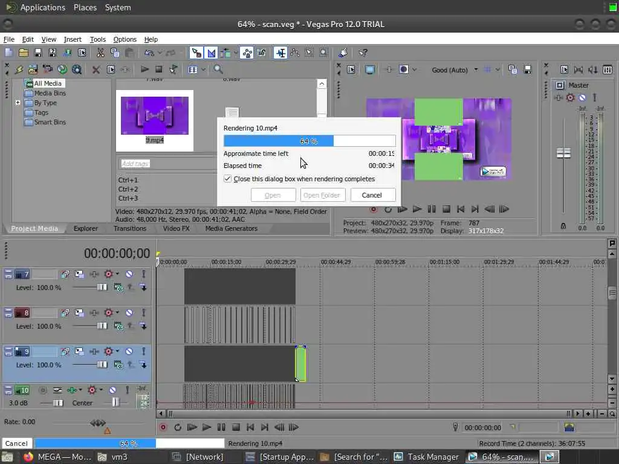Open automation settings dropdown on track 10
619x464 pixels.
coord(101,390)
